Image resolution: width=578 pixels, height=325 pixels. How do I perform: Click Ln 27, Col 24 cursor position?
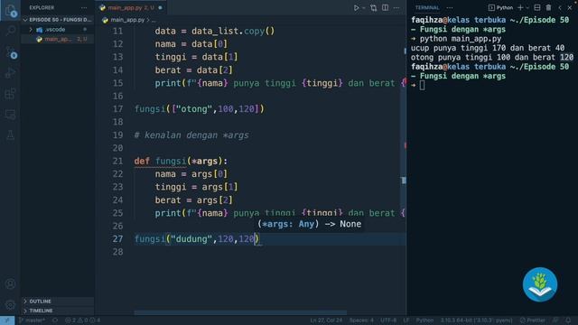tap(326, 320)
